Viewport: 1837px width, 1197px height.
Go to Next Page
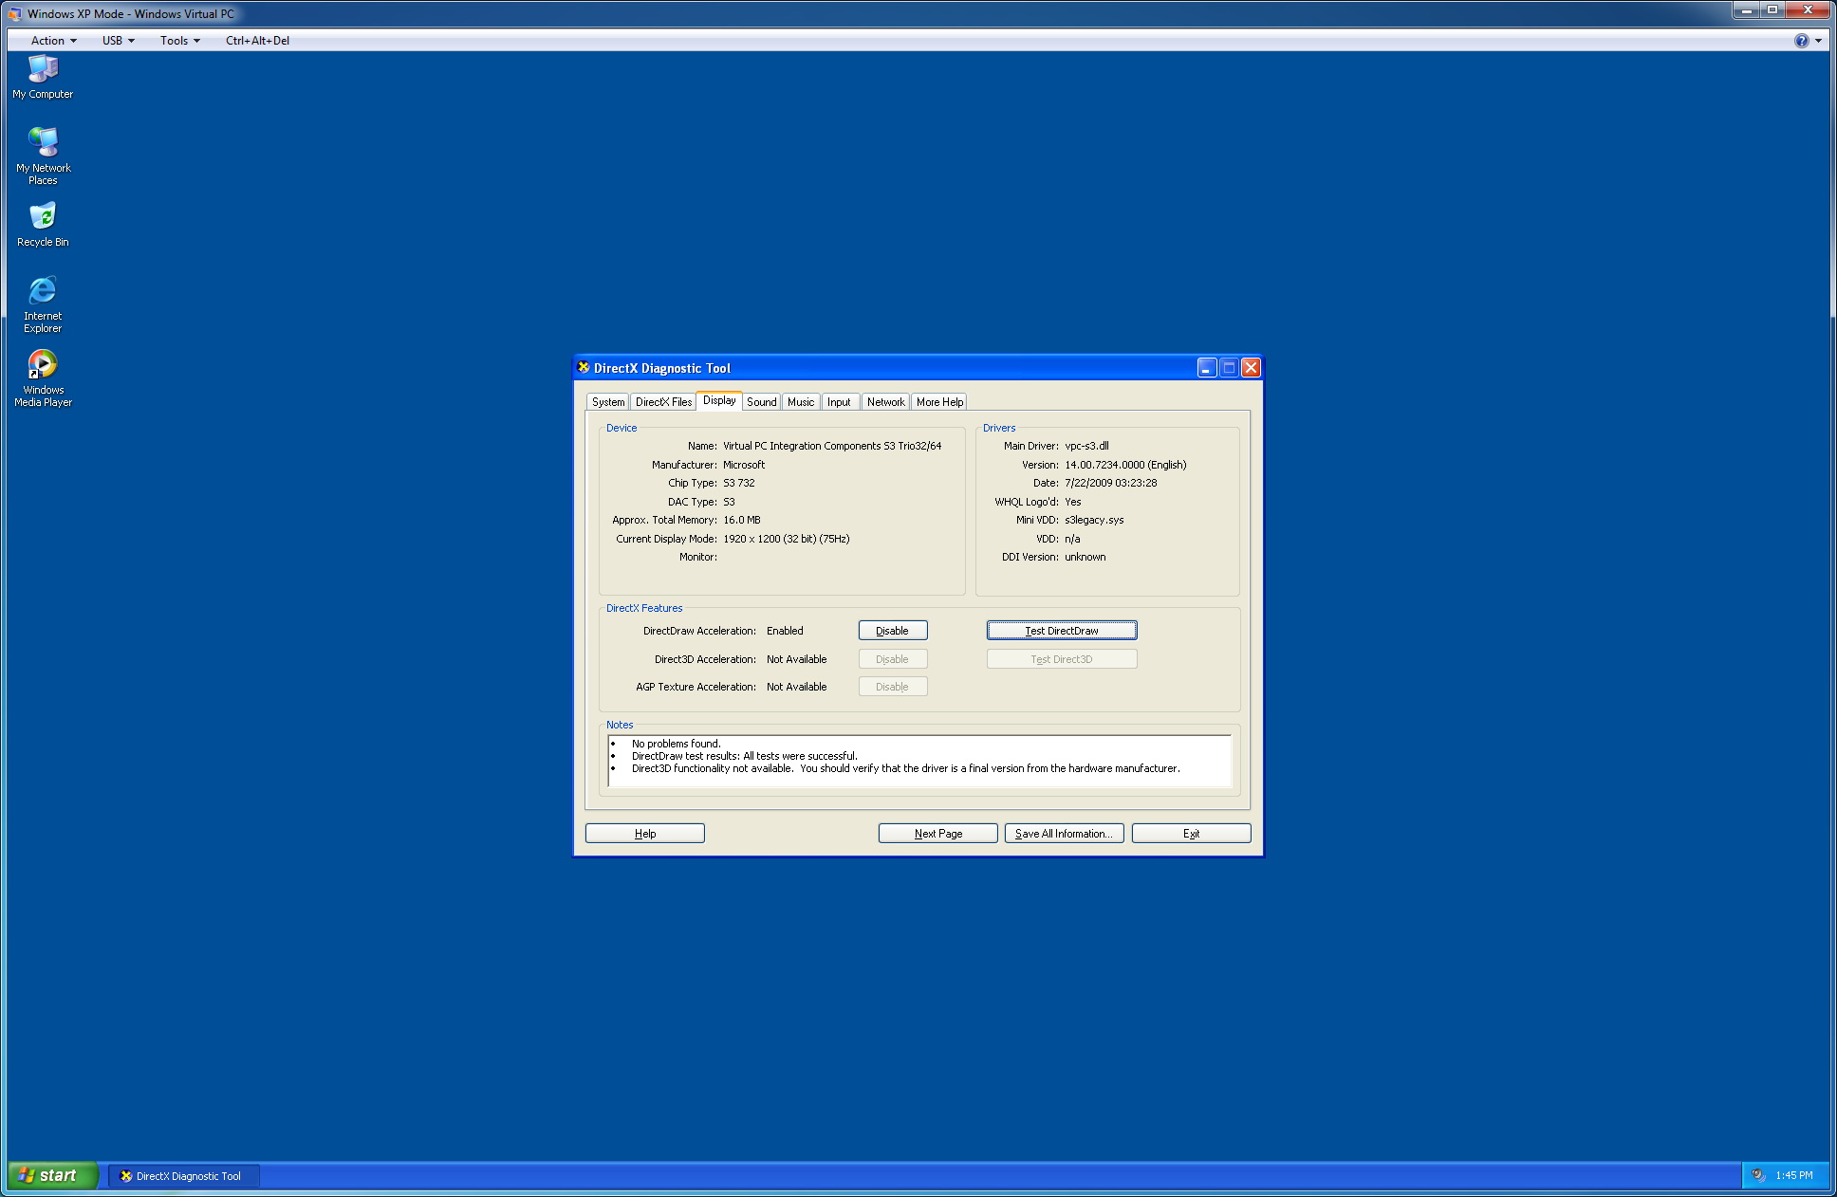(x=937, y=834)
